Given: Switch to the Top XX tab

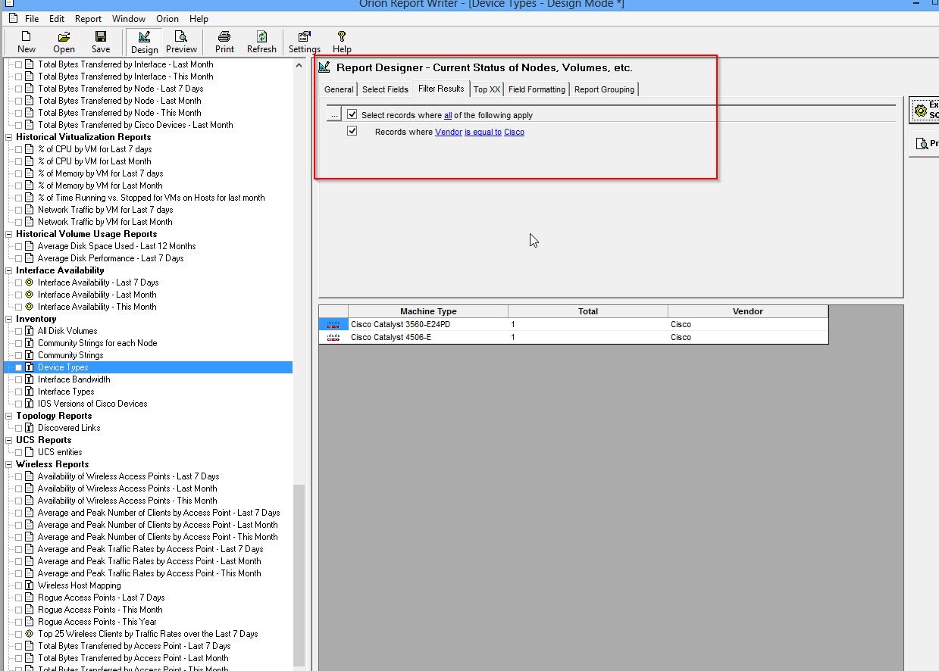Looking at the screenshot, I should (x=487, y=89).
